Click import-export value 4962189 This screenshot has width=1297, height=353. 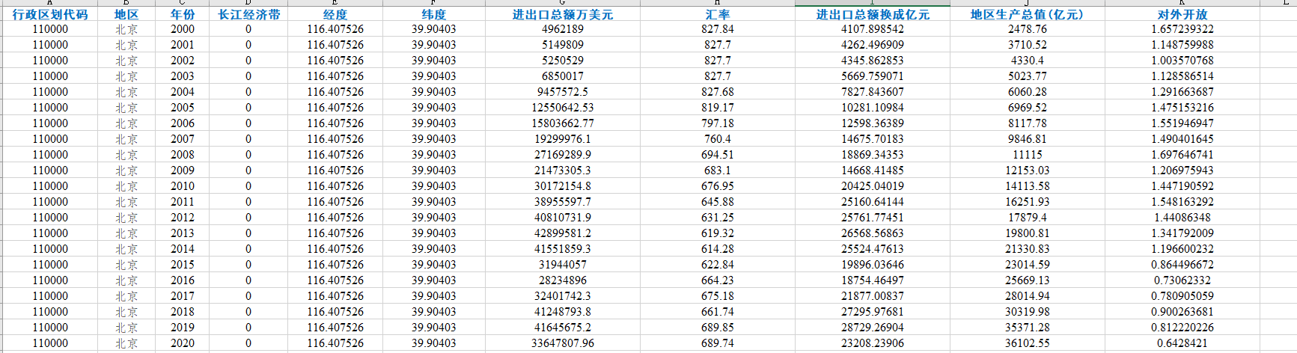coord(563,29)
